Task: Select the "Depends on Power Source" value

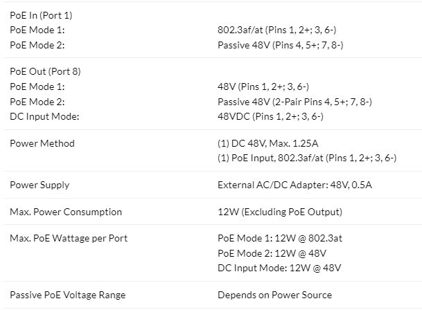Action: click(274, 295)
